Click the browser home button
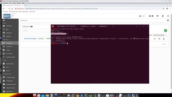The image size is (172, 97). click(12, 9)
